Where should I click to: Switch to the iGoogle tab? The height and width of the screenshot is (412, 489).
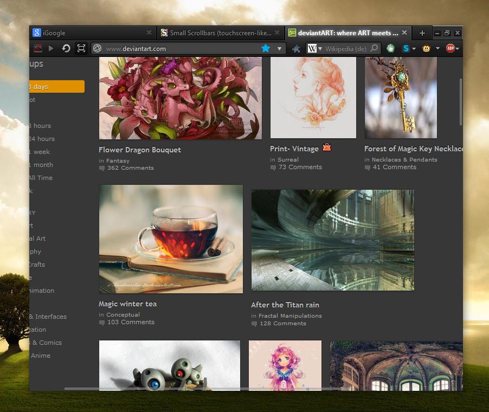tap(93, 33)
